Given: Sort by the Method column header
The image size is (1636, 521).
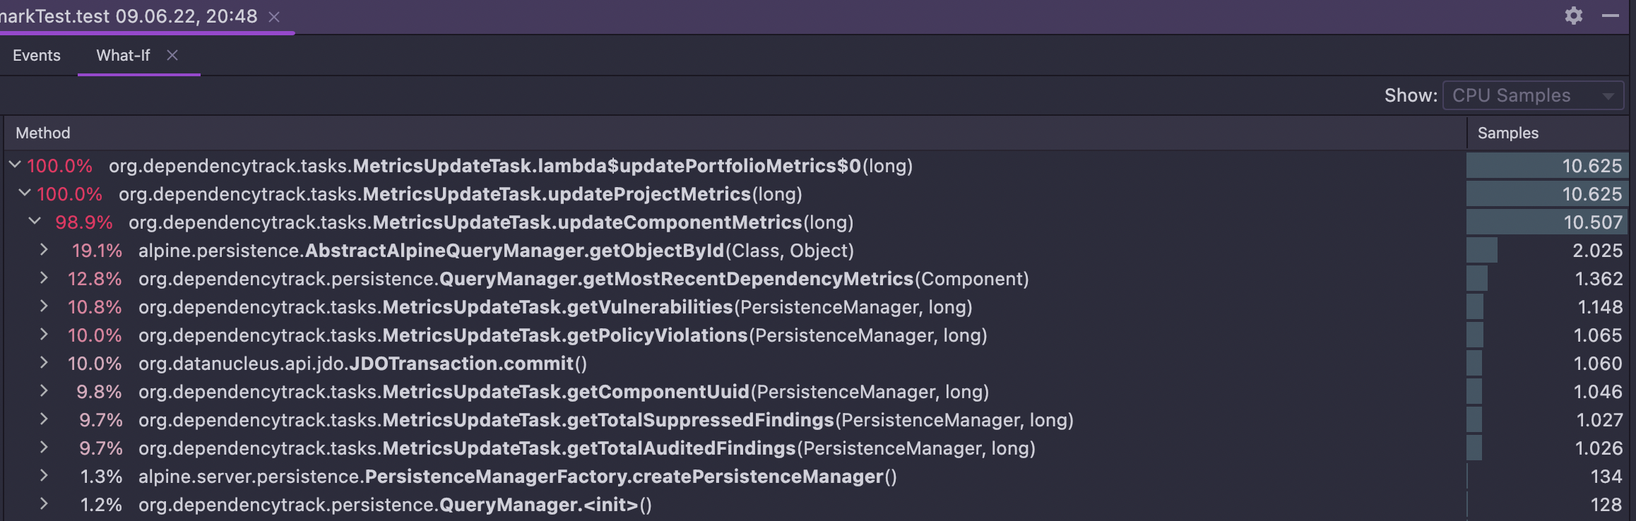Looking at the screenshot, I should pos(43,133).
